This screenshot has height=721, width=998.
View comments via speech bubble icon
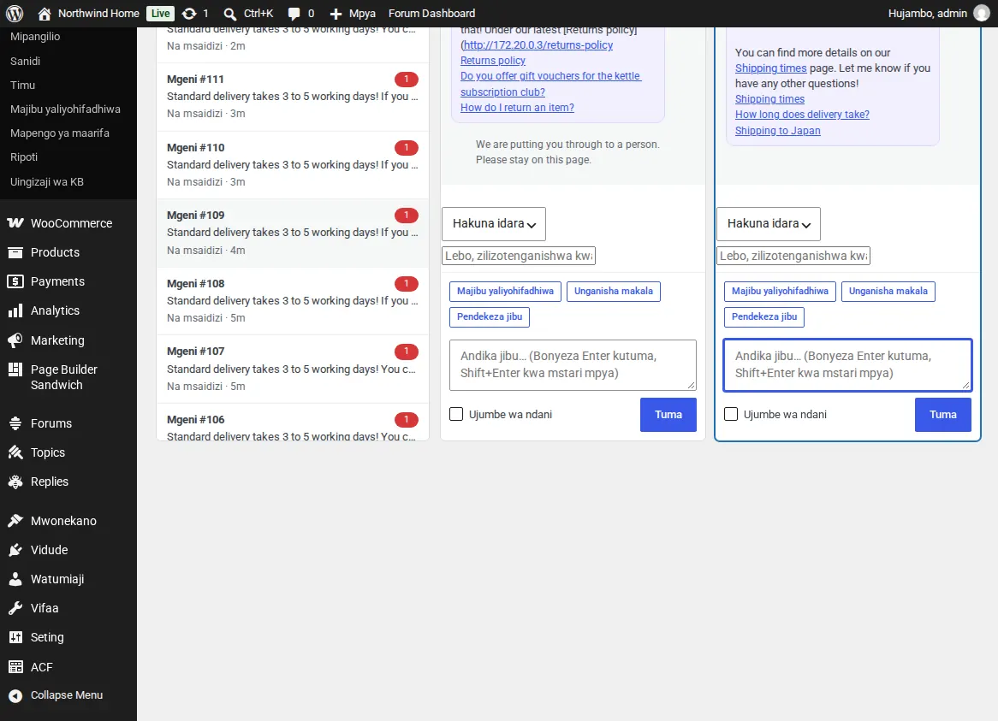click(294, 14)
